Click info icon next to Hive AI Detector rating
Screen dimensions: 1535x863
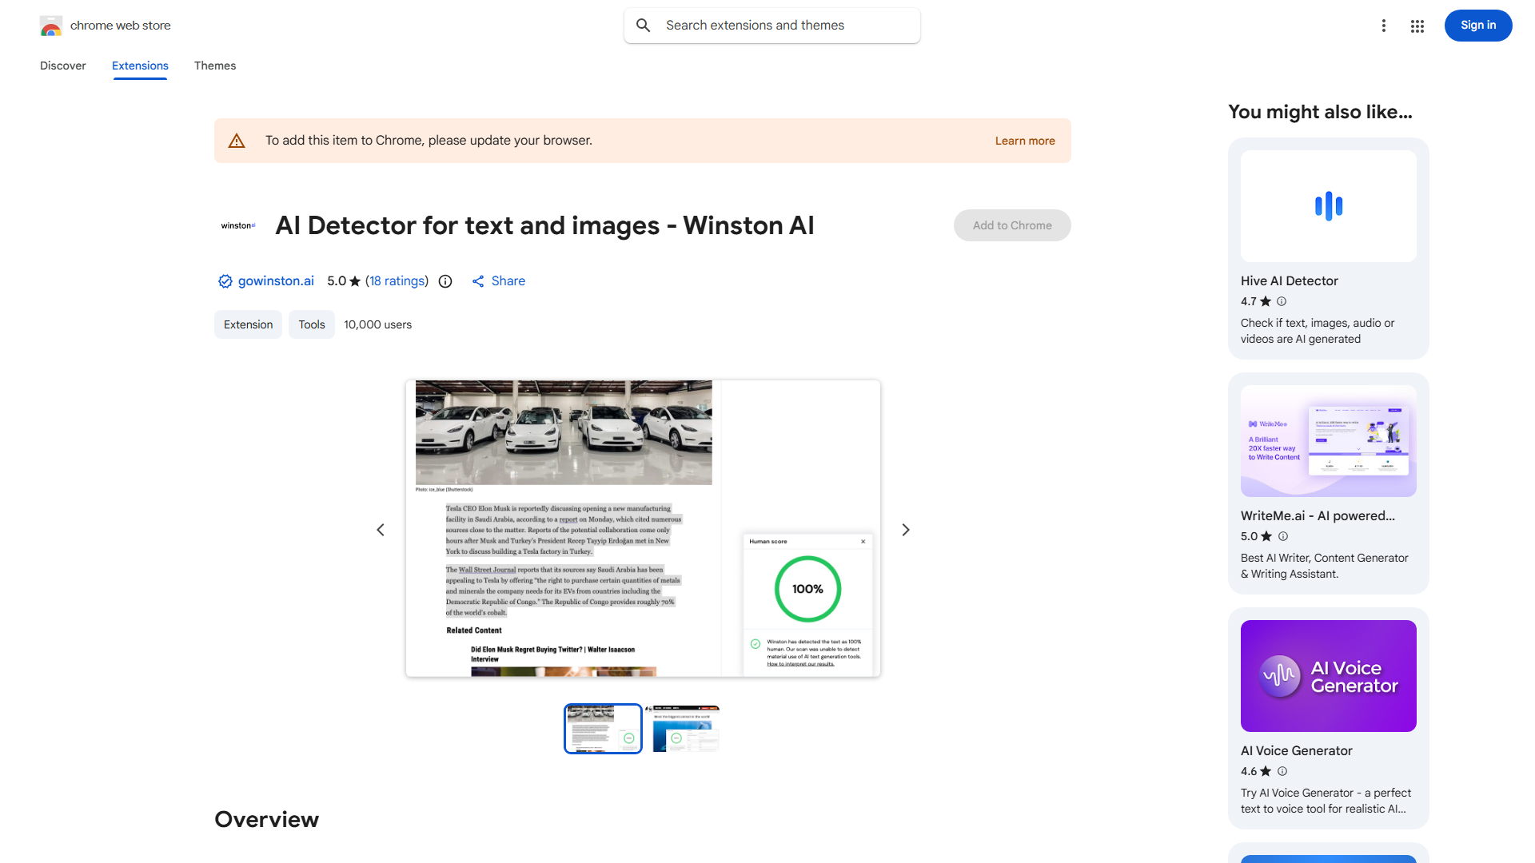[1282, 301]
